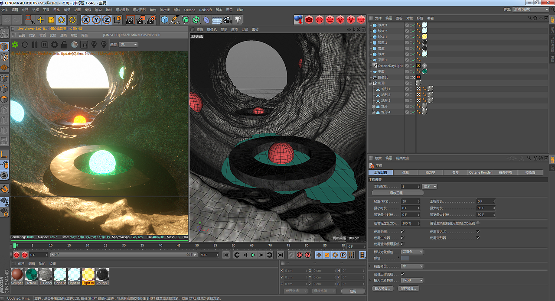This screenshot has width=555, height=301.
Task: Open the 视图修剪 dropdown set to 中
Action: [412, 266]
